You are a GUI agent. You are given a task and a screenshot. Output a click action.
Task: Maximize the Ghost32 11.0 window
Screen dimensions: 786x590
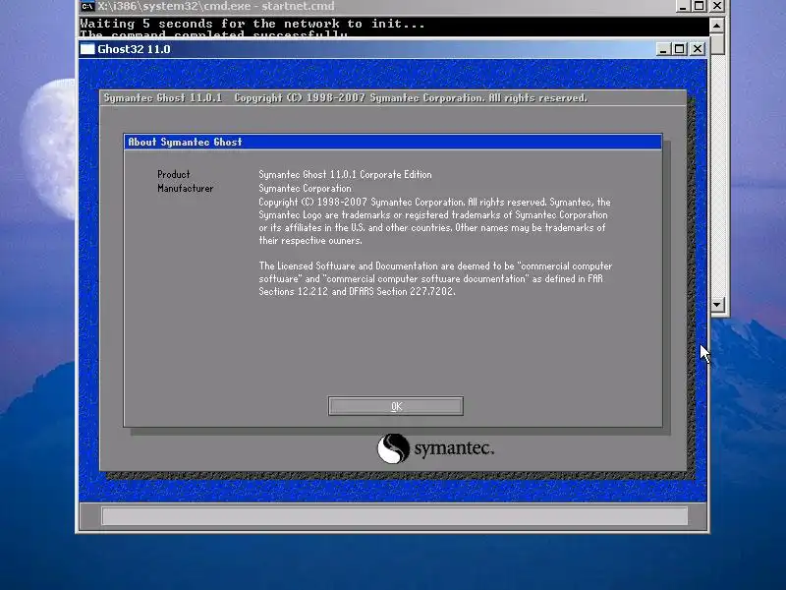[680, 49]
